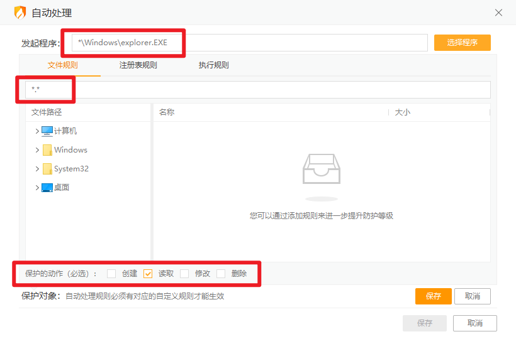516x339 pixels.
Task: Focus the *.* file pattern field
Action: 258,90
